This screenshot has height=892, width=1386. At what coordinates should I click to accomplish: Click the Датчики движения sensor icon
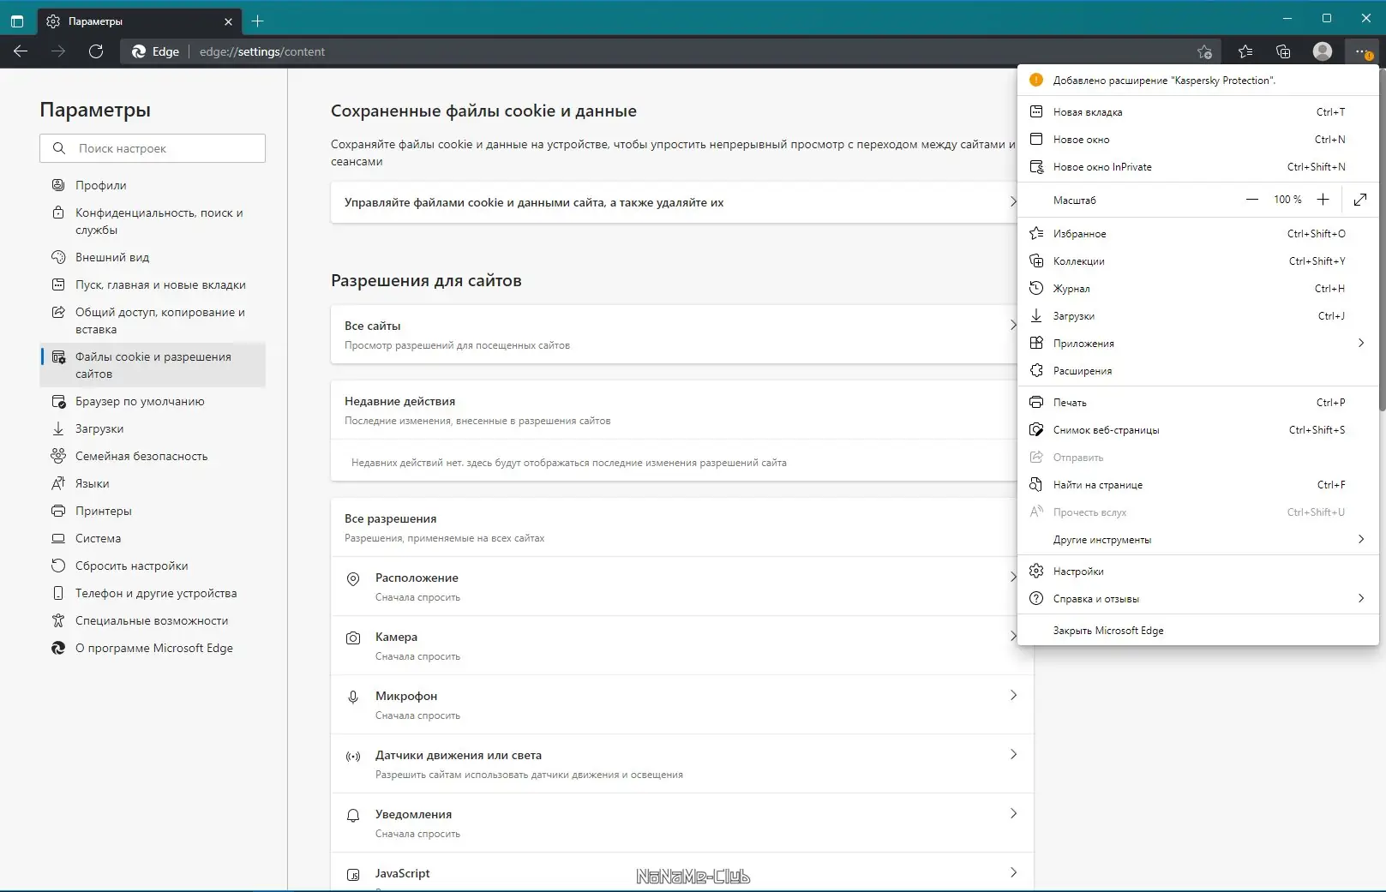pos(353,757)
